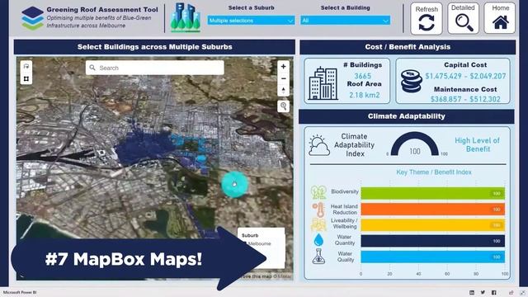Go to the Home page button

[500, 18]
